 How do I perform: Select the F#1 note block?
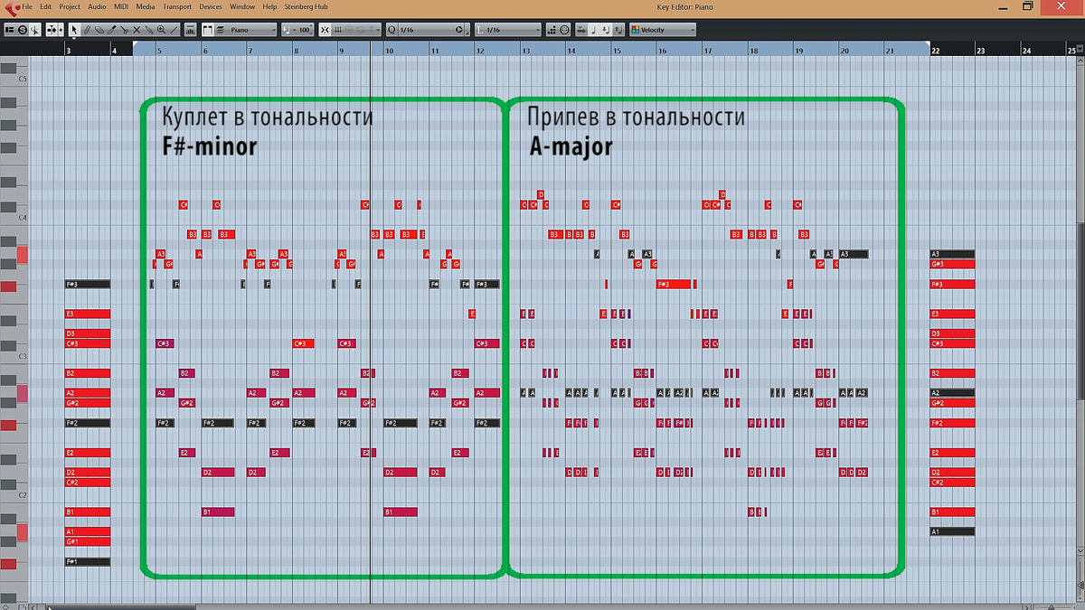click(88, 561)
